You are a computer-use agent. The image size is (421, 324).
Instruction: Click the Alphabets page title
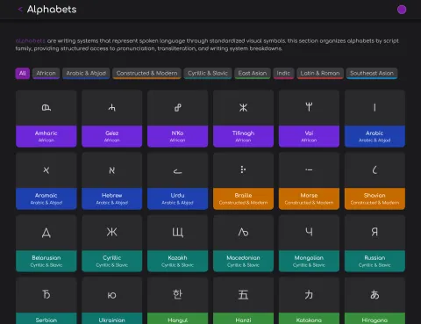52,10
